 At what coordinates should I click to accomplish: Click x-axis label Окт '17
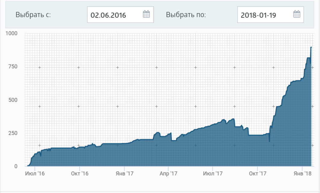[258, 174]
